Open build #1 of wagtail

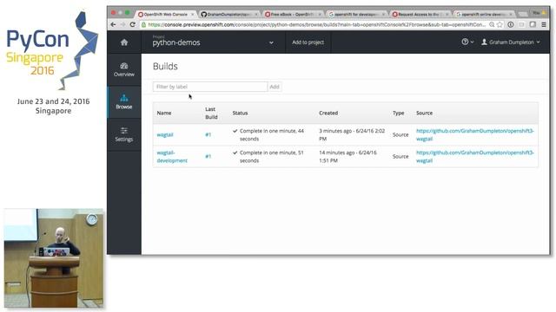click(208, 135)
